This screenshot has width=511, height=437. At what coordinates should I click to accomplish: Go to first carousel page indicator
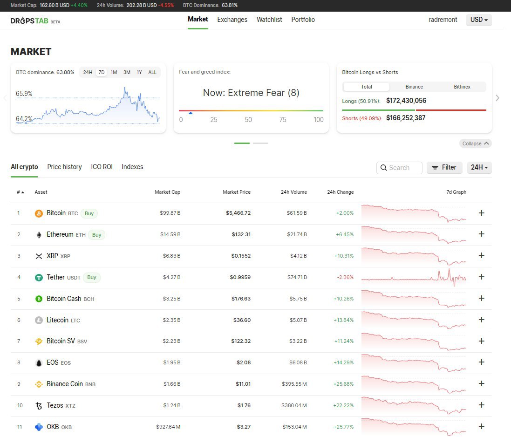(x=242, y=143)
